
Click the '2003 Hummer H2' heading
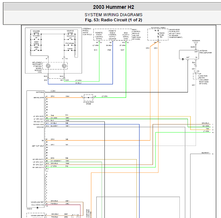coord(114,7)
